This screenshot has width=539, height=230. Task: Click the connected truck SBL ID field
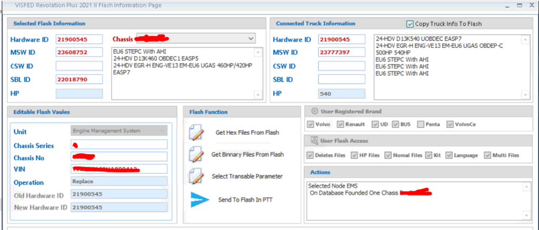341,79
